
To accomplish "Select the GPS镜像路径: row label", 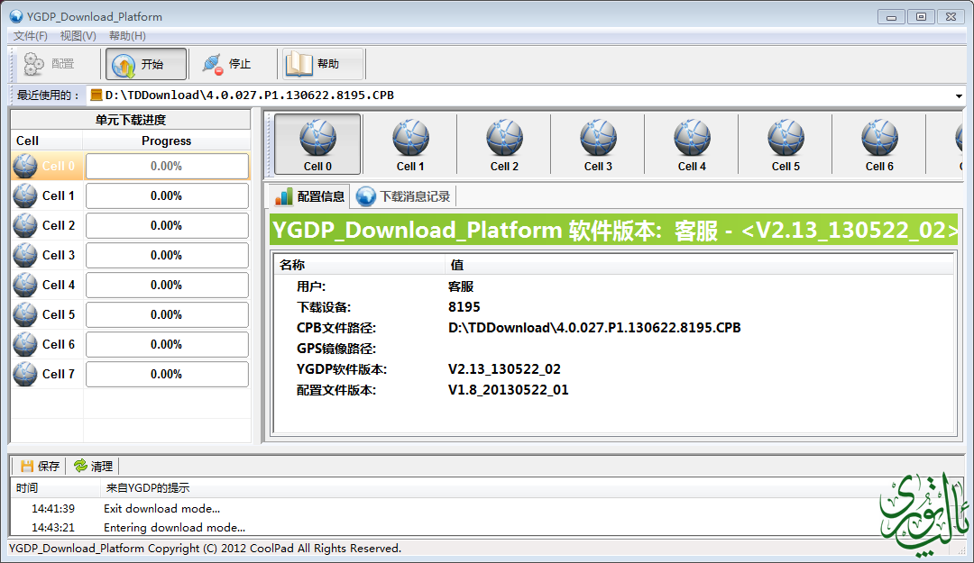I will (x=336, y=349).
